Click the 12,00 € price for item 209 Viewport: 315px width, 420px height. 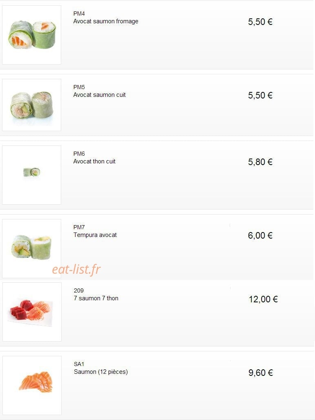[x=264, y=299]
